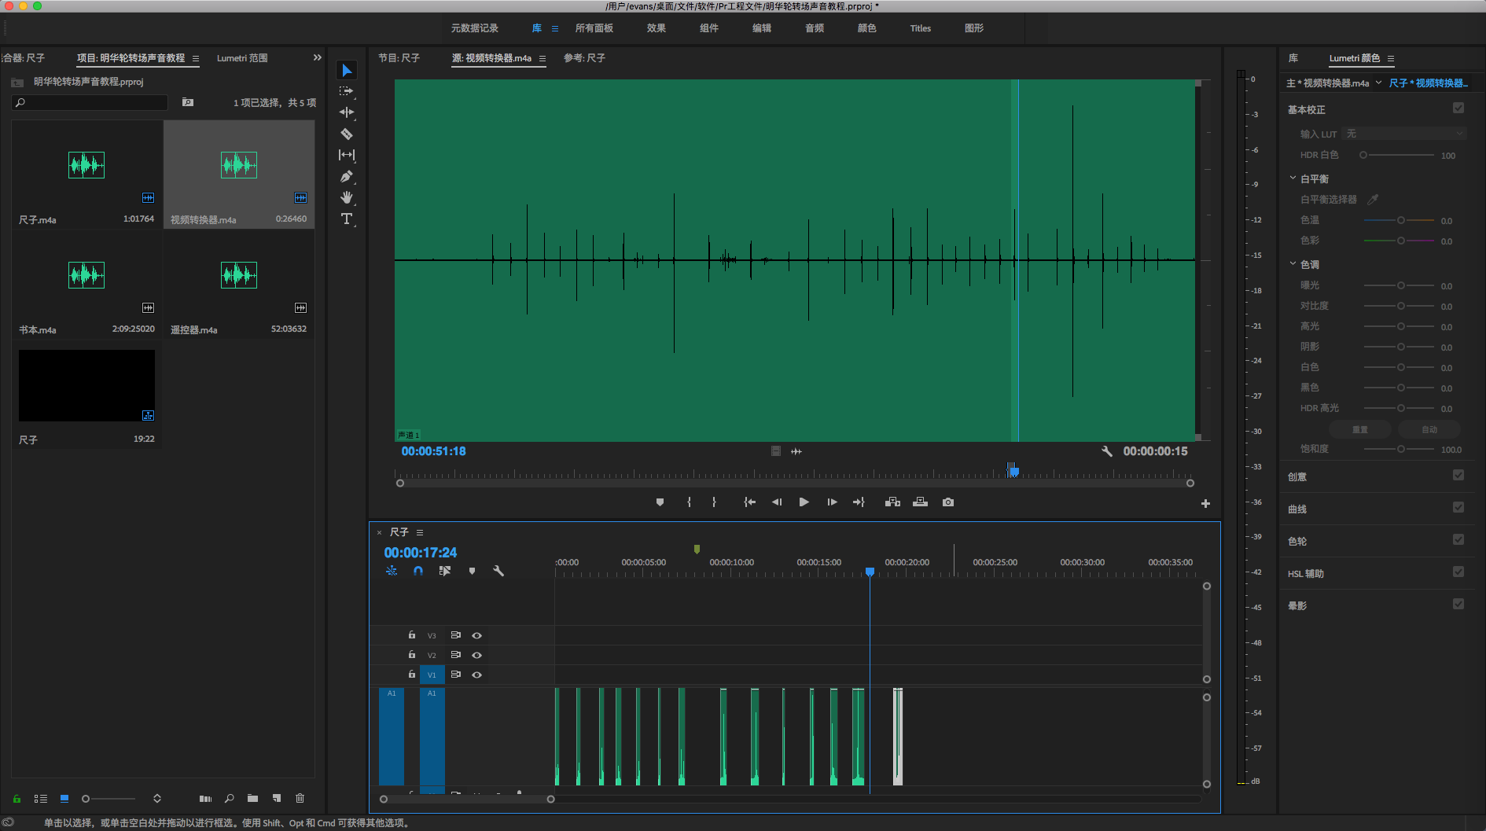The width and height of the screenshot is (1486, 831).
Task: Collapse the 白平衡 section
Action: click(x=1293, y=178)
